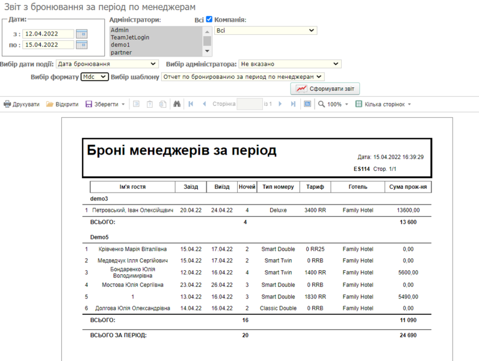479x361 pixels.
Task: Select demo1 in administrators list
Action: click(121, 45)
